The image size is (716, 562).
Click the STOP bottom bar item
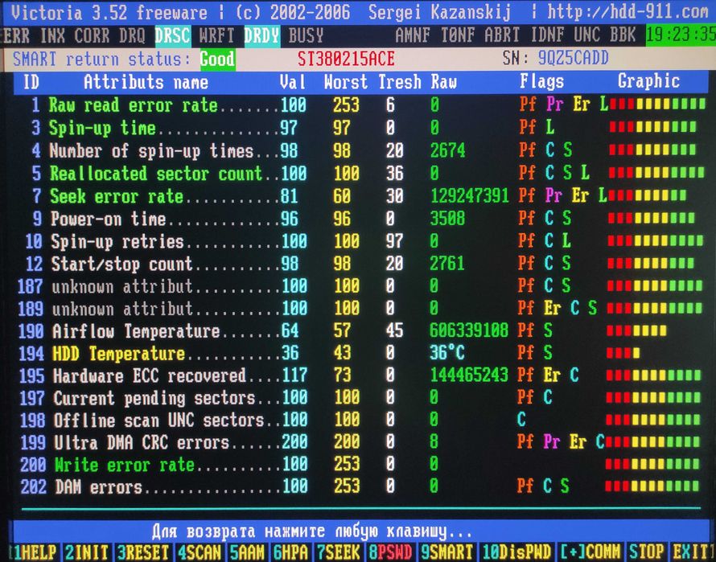[x=648, y=552]
